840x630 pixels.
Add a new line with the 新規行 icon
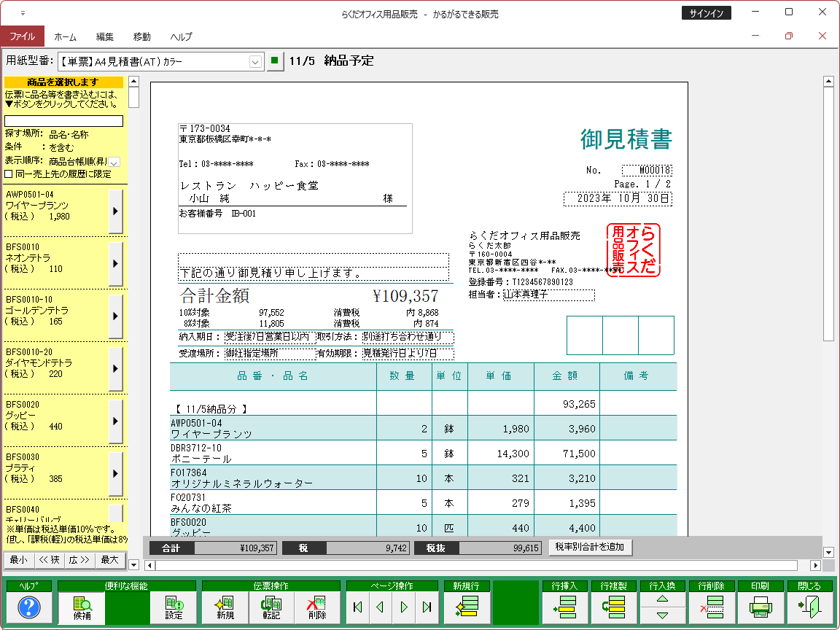coord(467,607)
